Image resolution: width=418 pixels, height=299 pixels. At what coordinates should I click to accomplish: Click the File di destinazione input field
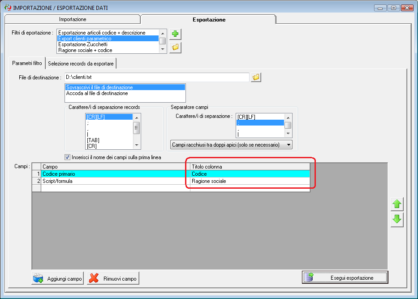pyautogui.click(x=157, y=77)
